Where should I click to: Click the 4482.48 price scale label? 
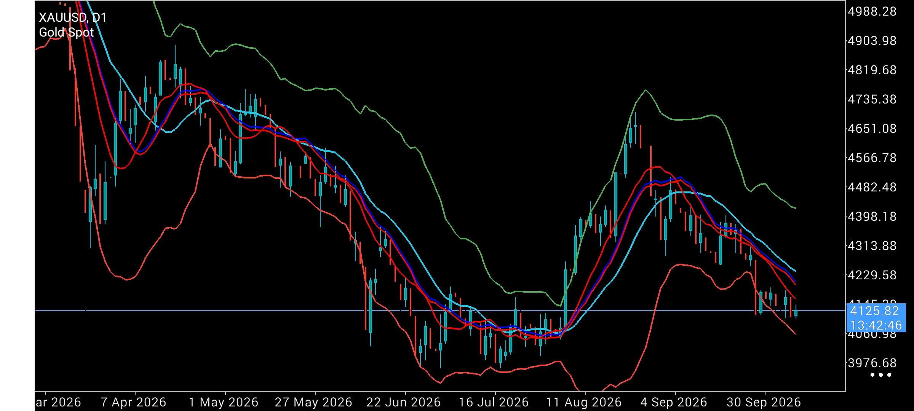click(x=872, y=187)
